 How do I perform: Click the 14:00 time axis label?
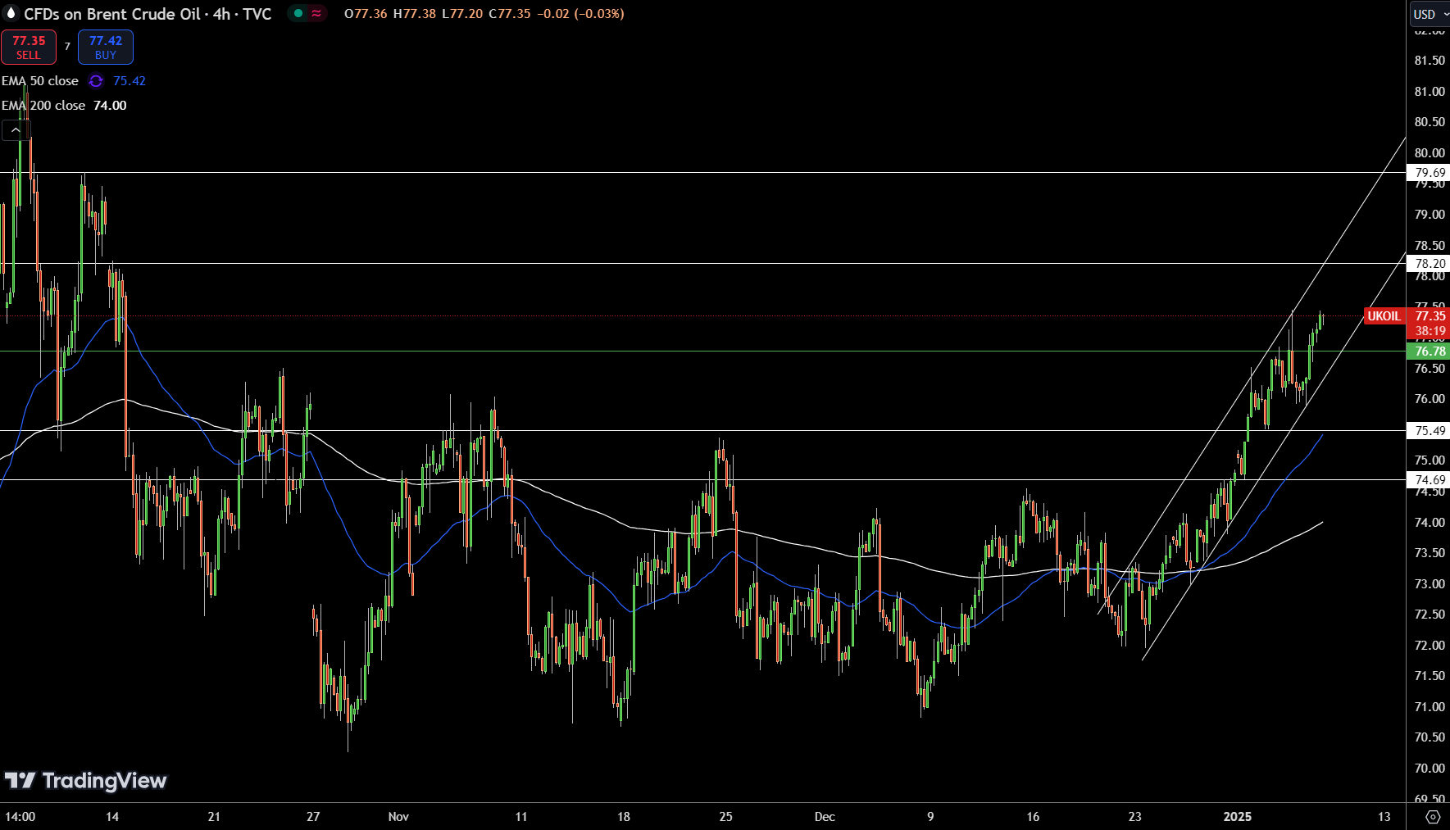[20, 817]
